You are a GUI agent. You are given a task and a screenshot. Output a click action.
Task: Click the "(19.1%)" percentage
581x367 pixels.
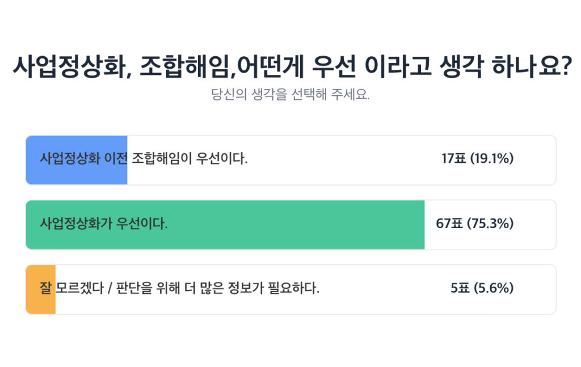(x=492, y=159)
